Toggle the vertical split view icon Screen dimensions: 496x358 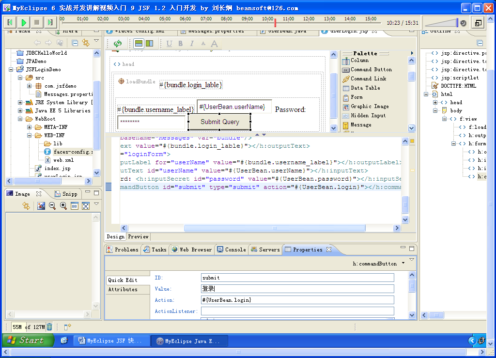pyautogui.click(x=149, y=43)
